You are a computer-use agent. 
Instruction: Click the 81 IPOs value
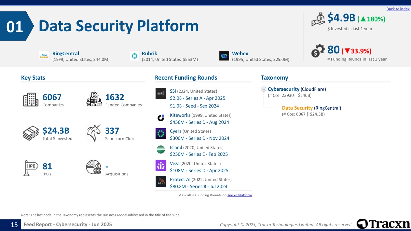(x=47, y=166)
